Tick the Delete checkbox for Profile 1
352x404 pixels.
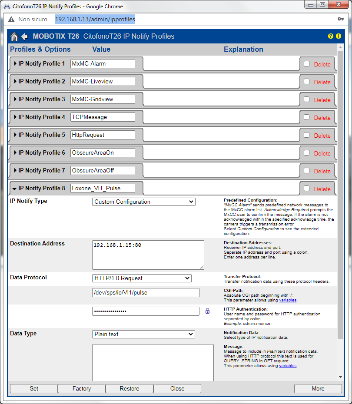pos(307,63)
